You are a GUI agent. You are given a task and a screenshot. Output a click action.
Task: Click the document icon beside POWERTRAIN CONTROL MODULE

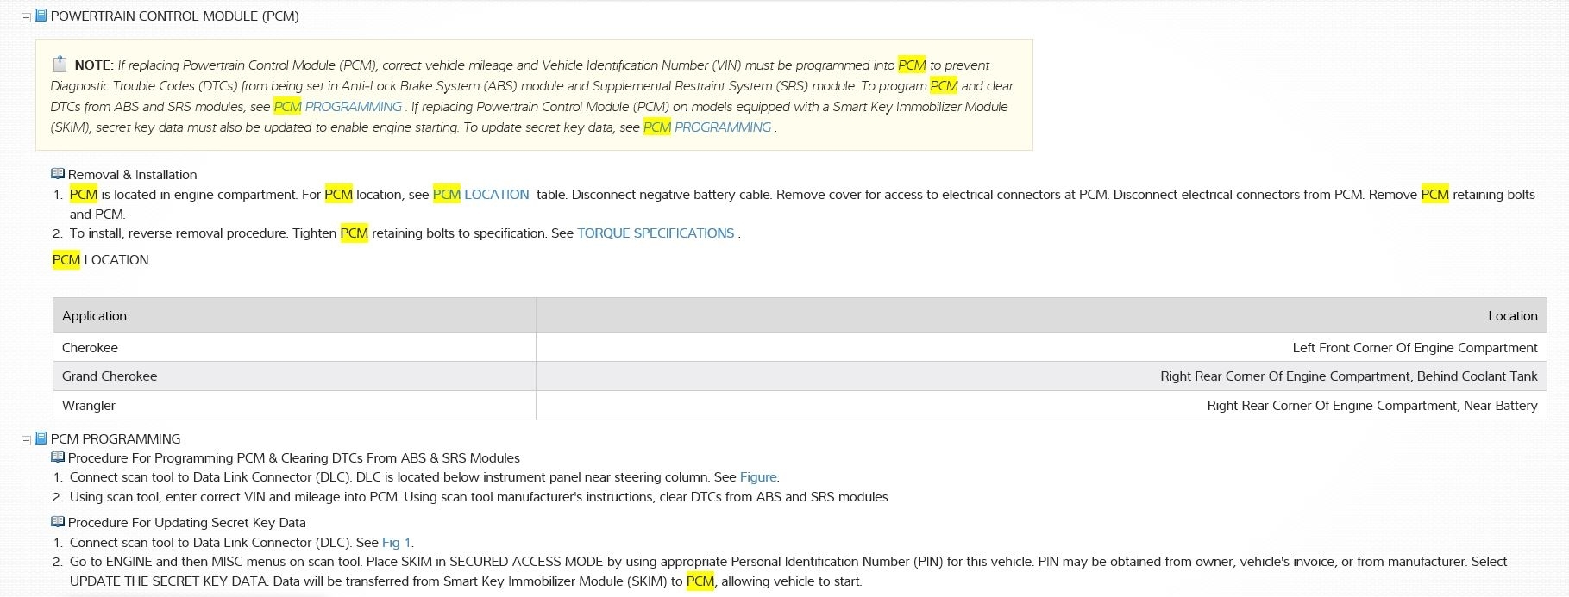pyautogui.click(x=41, y=16)
